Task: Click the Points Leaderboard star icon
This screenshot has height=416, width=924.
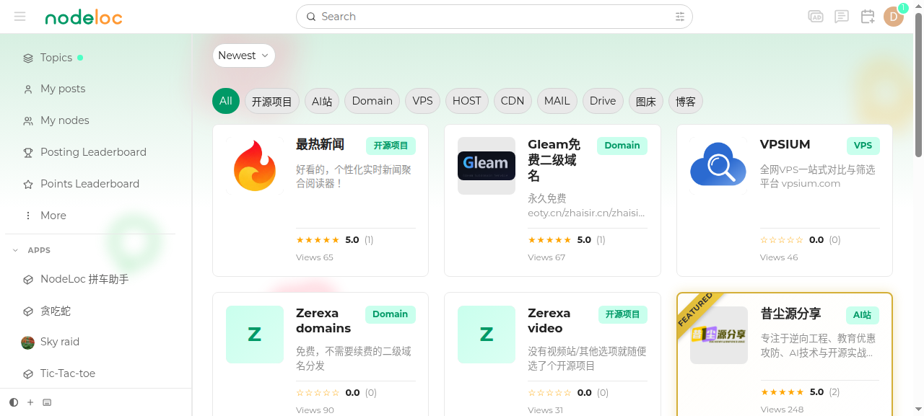Action: [28, 185]
